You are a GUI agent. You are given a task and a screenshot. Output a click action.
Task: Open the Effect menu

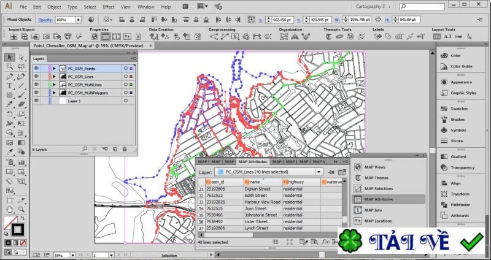[109, 7]
